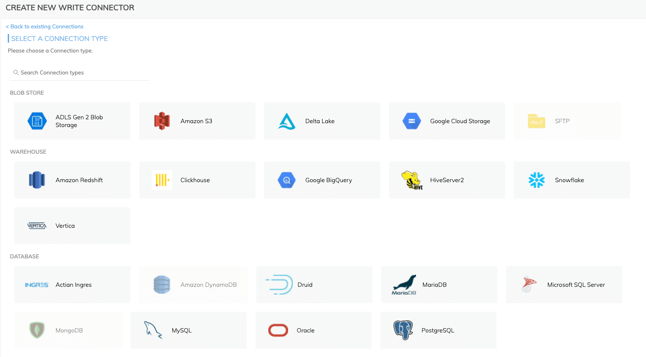Click the MongoDB leaf shield icon
Viewport: 646px width, 357px height.
pos(37,330)
